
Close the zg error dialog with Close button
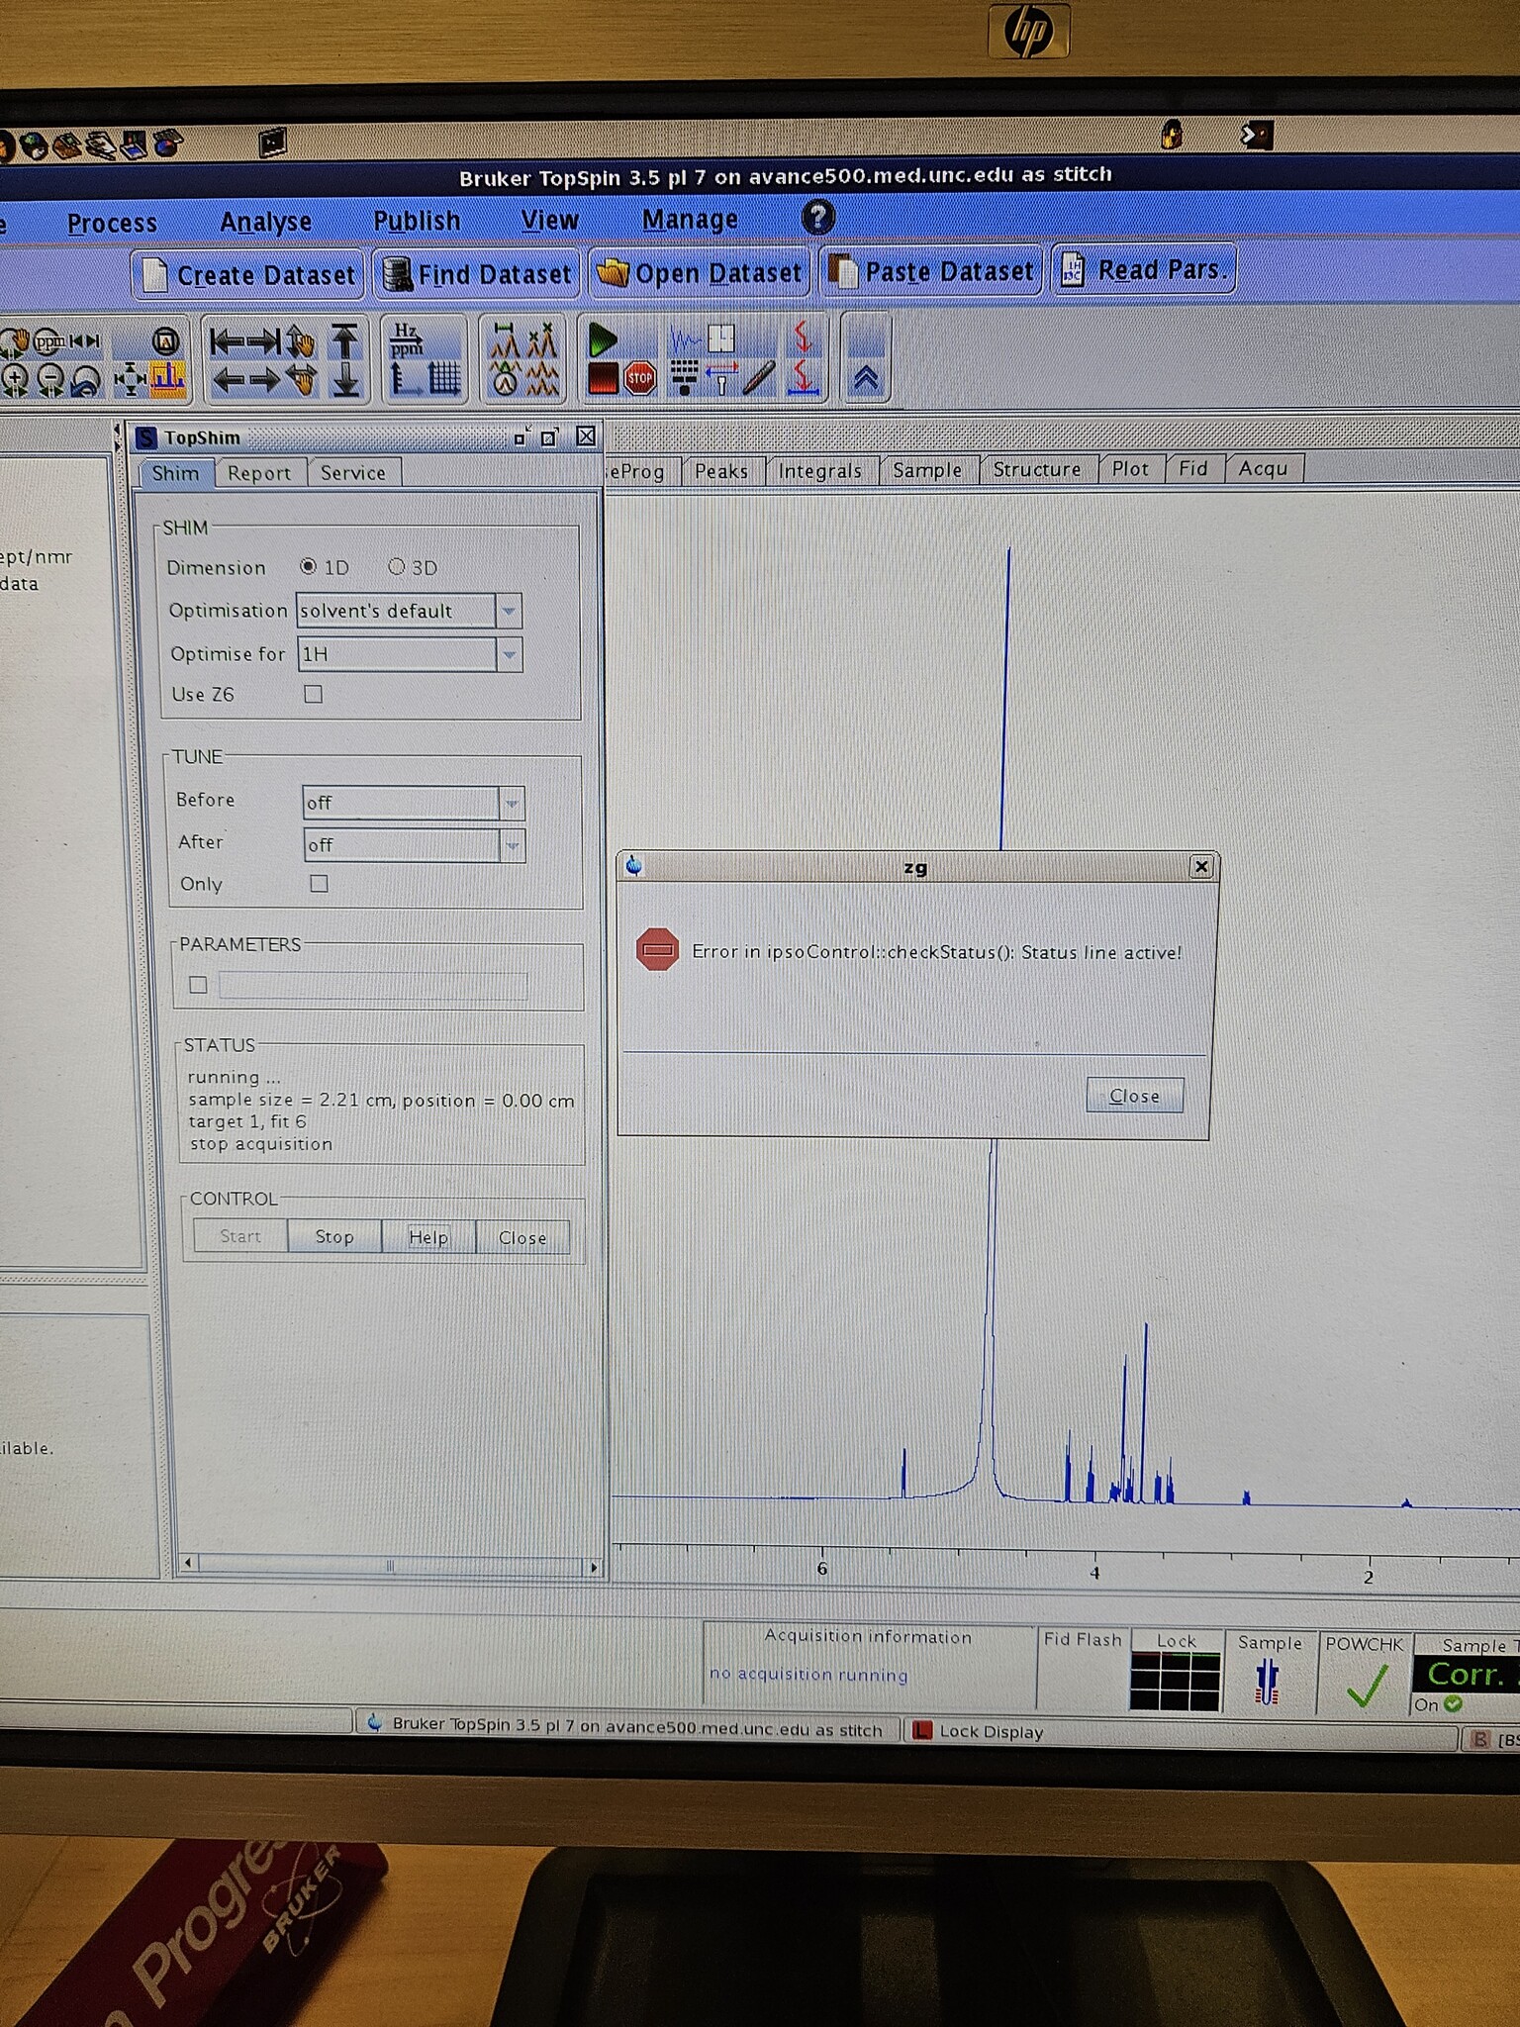pos(1134,1096)
